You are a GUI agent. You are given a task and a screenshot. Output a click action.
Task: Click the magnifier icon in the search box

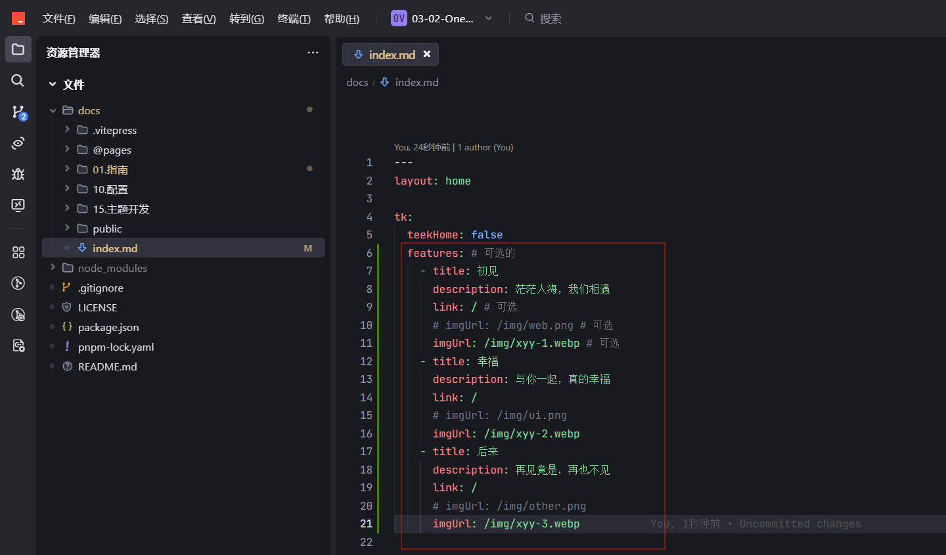point(529,18)
